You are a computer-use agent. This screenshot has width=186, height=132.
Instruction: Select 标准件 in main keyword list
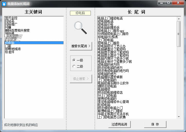tap(10, 52)
